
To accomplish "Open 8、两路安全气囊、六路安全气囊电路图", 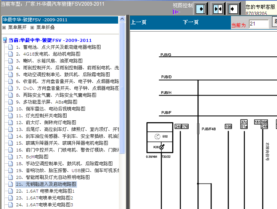I will (56, 95).
